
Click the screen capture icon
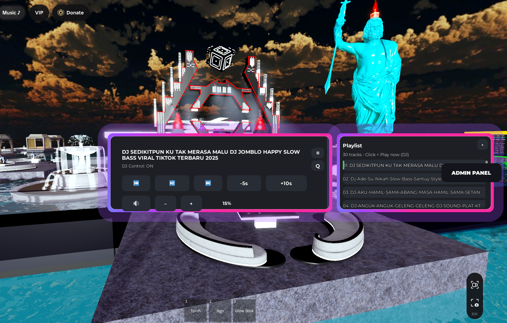coord(475,285)
